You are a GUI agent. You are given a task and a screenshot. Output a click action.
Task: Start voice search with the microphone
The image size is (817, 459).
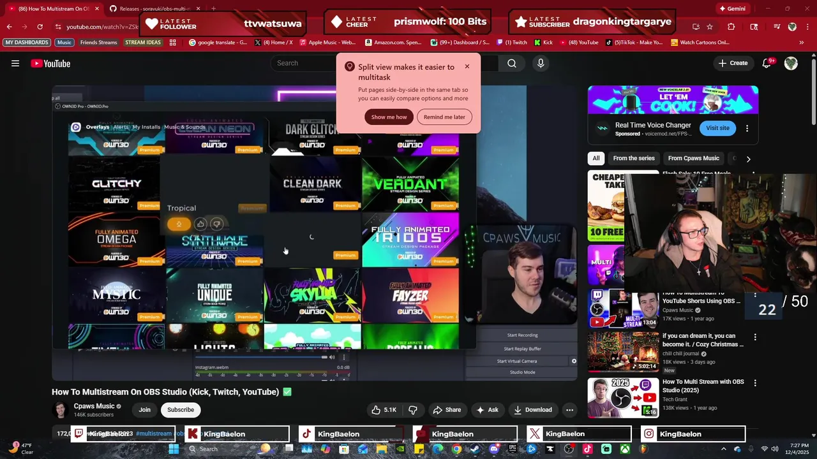tap(541, 63)
